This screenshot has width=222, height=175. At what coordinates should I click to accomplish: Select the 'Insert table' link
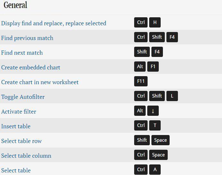click(x=16, y=126)
